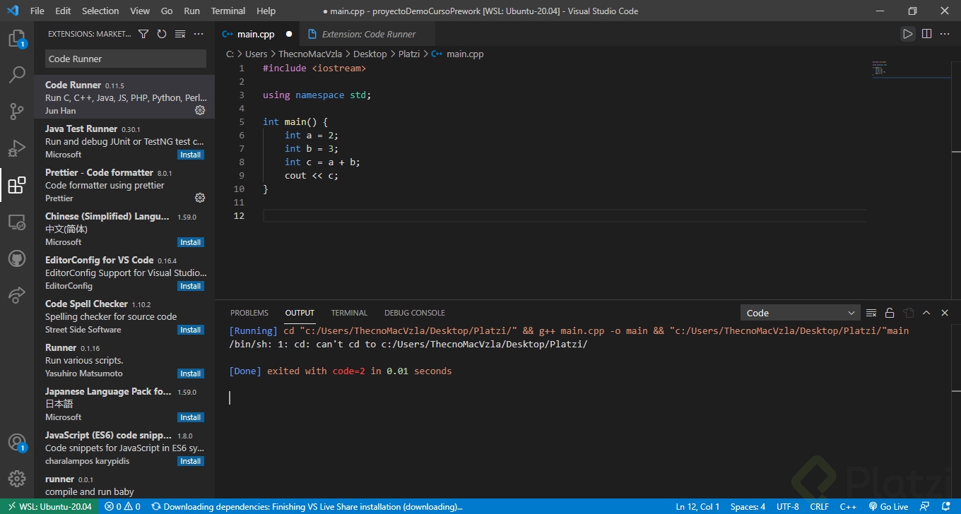Switch to the TERMINAL panel tab

tap(349, 313)
